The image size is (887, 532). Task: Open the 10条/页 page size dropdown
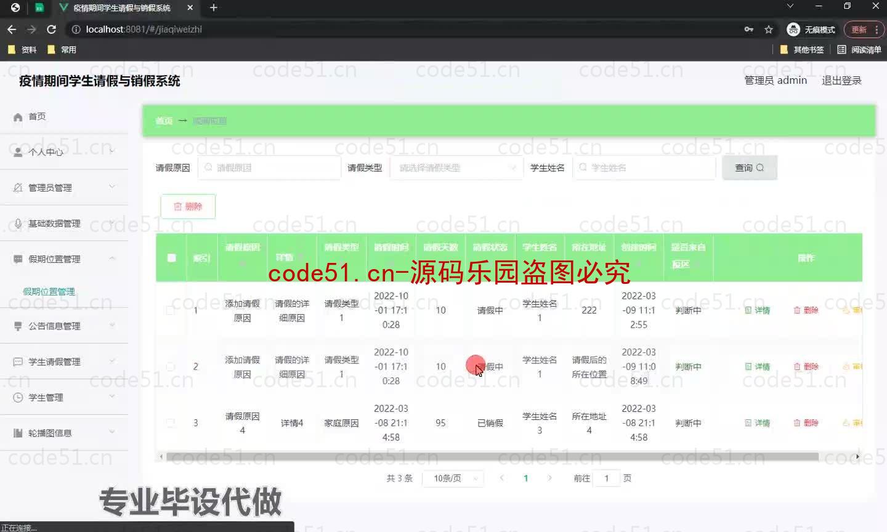453,478
